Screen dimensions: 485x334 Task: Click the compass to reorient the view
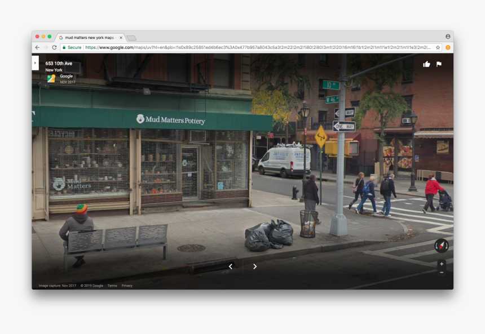[x=442, y=246]
